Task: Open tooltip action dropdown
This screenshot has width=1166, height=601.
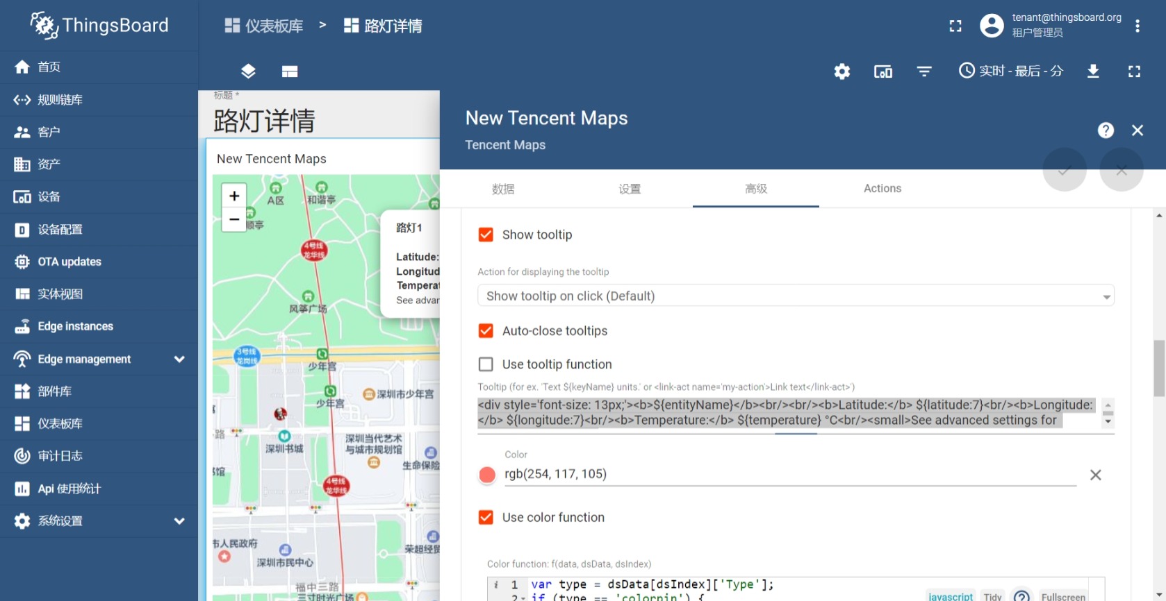Action: pyautogui.click(x=796, y=296)
